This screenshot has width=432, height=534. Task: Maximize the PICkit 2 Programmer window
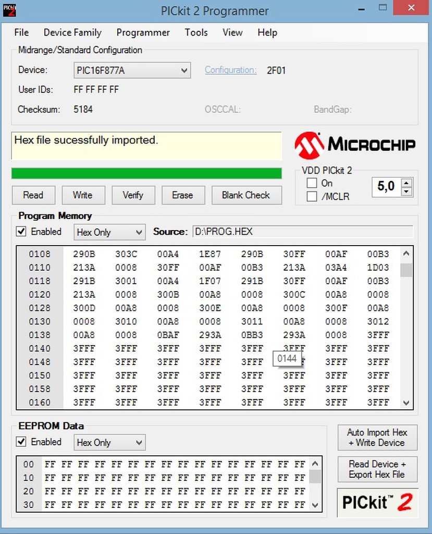pos(383,8)
